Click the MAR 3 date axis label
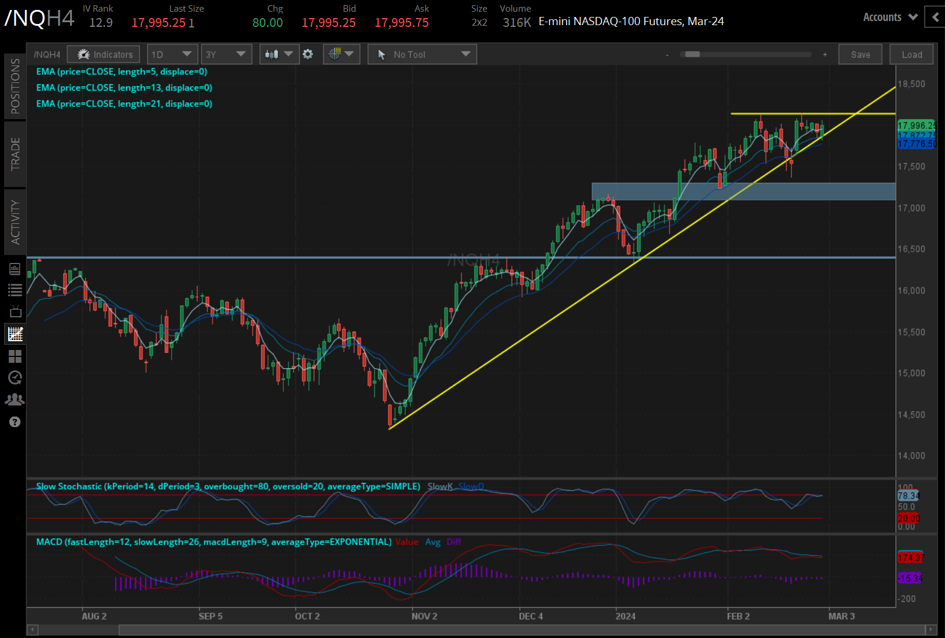Image resolution: width=945 pixels, height=638 pixels. [x=842, y=616]
